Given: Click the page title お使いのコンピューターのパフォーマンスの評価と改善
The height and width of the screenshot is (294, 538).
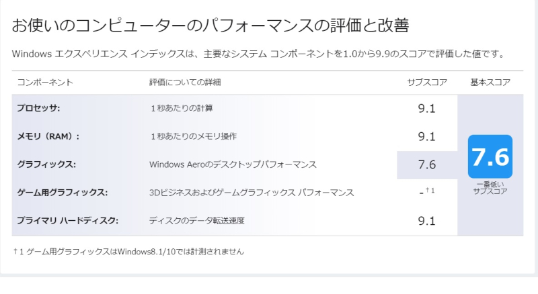Looking at the screenshot, I should pyautogui.click(x=210, y=26).
